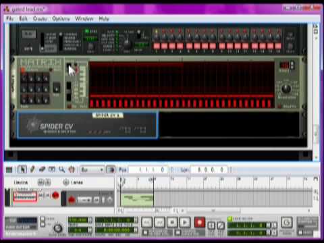Select the Razor tool in sequencer toolbar
This screenshot has width=324, height=243.
point(52,169)
